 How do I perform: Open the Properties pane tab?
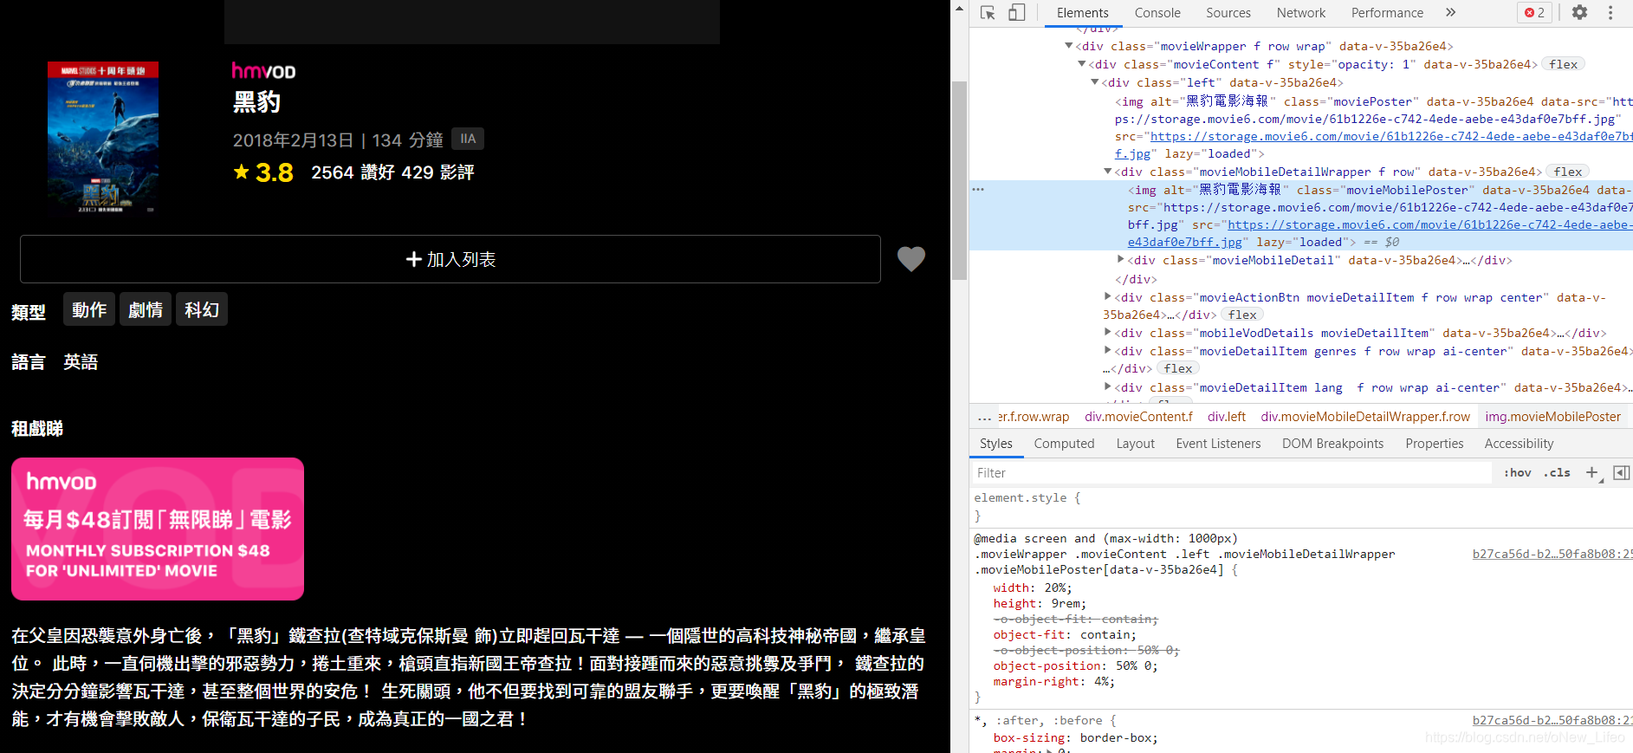click(1435, 444)
